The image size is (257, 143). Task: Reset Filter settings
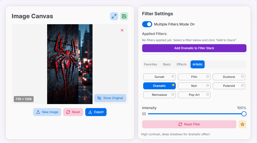coord(189,124)
